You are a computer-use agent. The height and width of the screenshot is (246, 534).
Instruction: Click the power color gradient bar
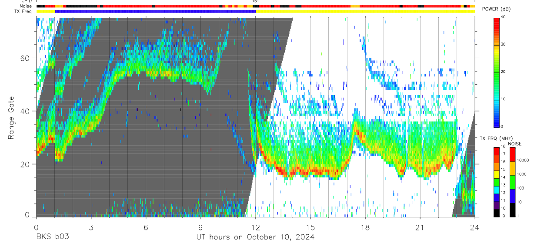[x=497, y=72]
